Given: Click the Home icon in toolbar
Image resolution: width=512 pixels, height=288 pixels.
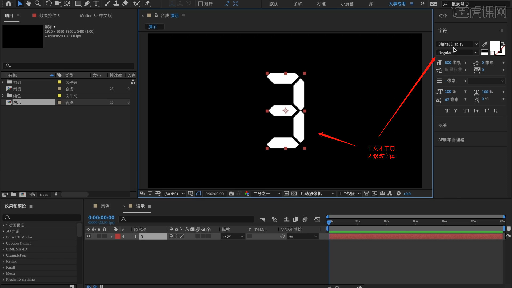Looking at the screenshot, I should click(x=9, y=3).
